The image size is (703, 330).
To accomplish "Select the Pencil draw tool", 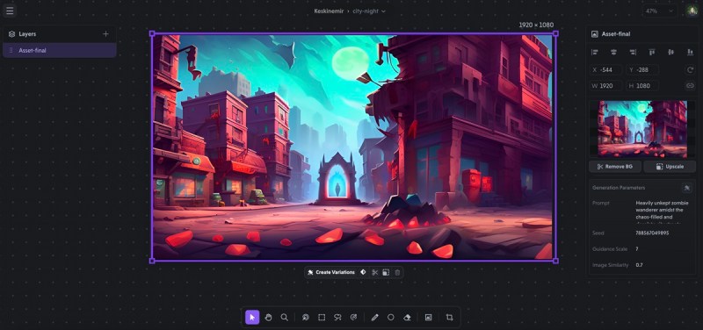I will [375, 318].
